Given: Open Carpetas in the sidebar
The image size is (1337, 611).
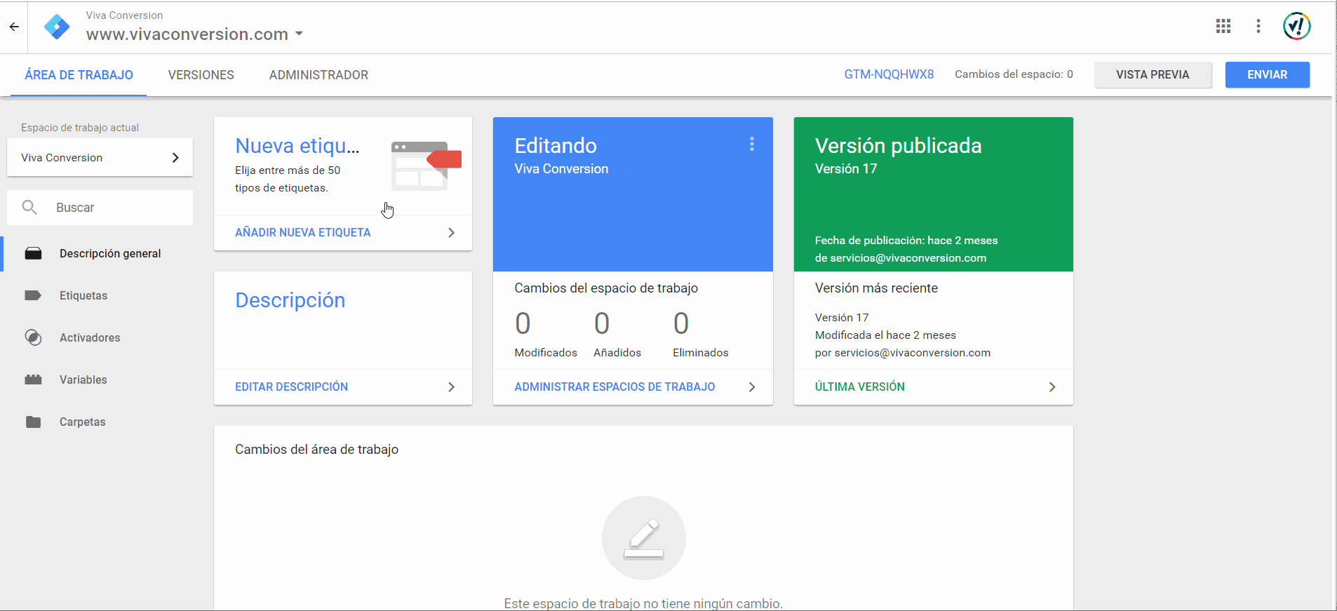Looking at the screenshot, I should point(82,422).
